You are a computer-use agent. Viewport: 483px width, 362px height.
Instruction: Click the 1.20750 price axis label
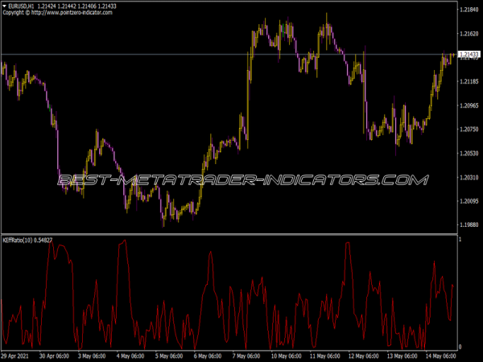469,129
